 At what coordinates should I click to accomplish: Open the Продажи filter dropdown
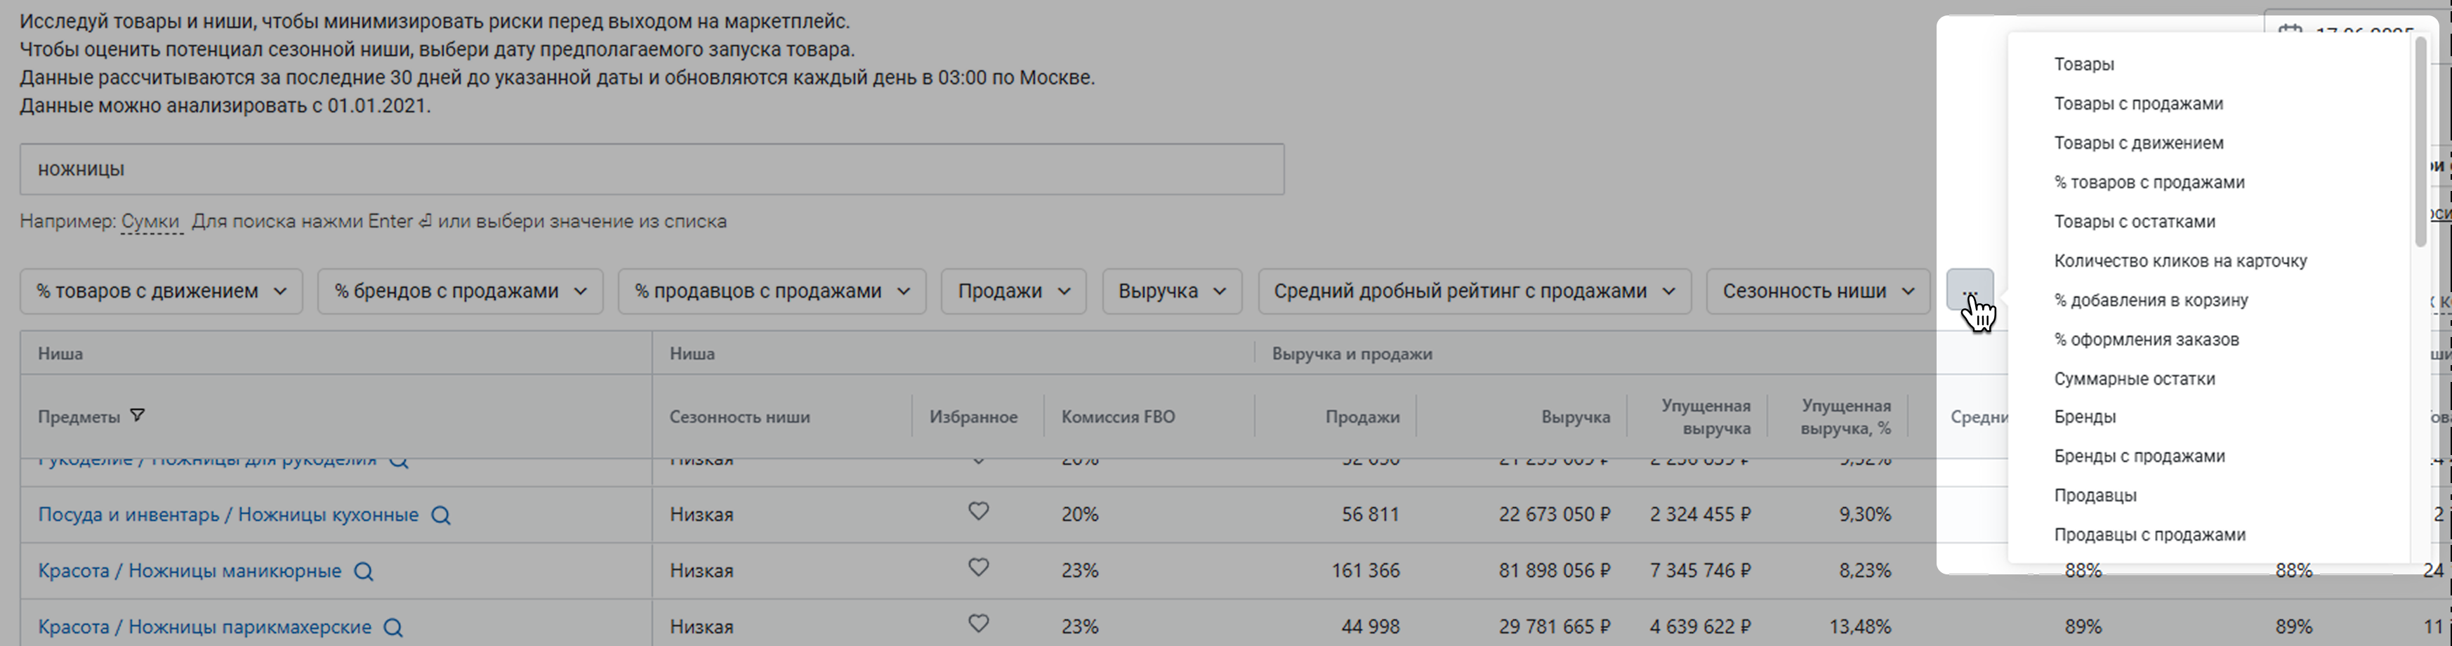pos(1015,291)
